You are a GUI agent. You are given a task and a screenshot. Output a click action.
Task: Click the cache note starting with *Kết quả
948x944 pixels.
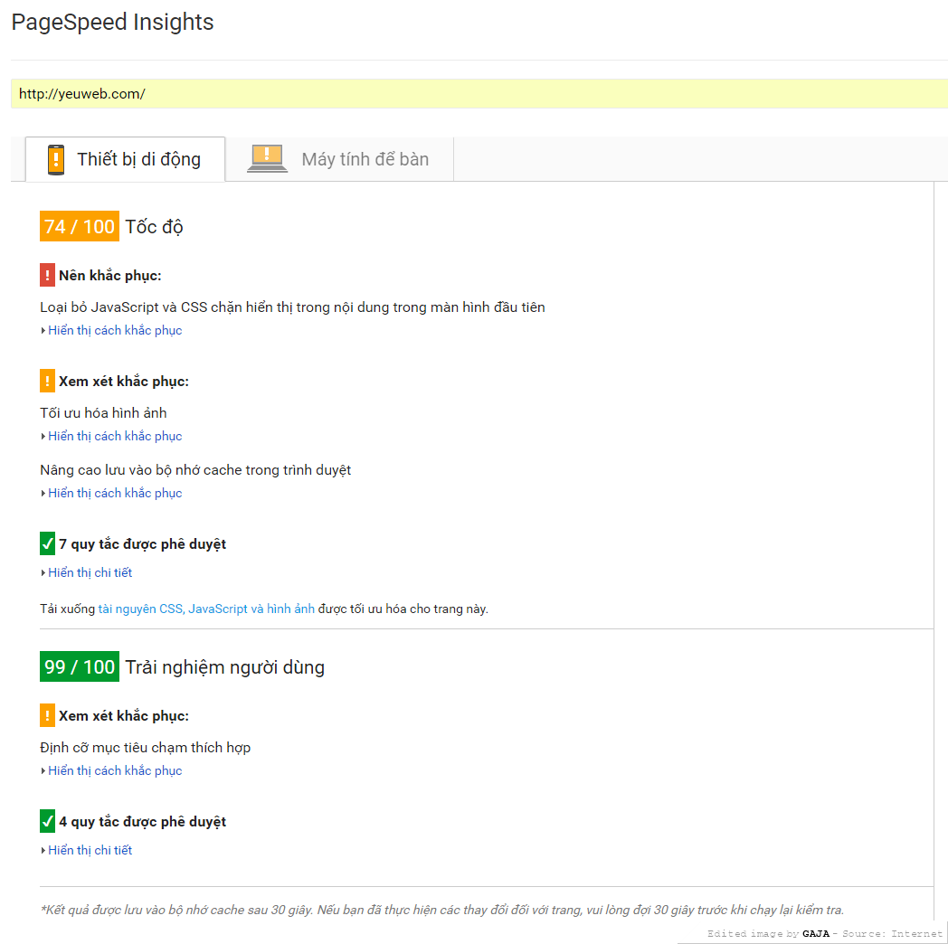click(442, 910)
